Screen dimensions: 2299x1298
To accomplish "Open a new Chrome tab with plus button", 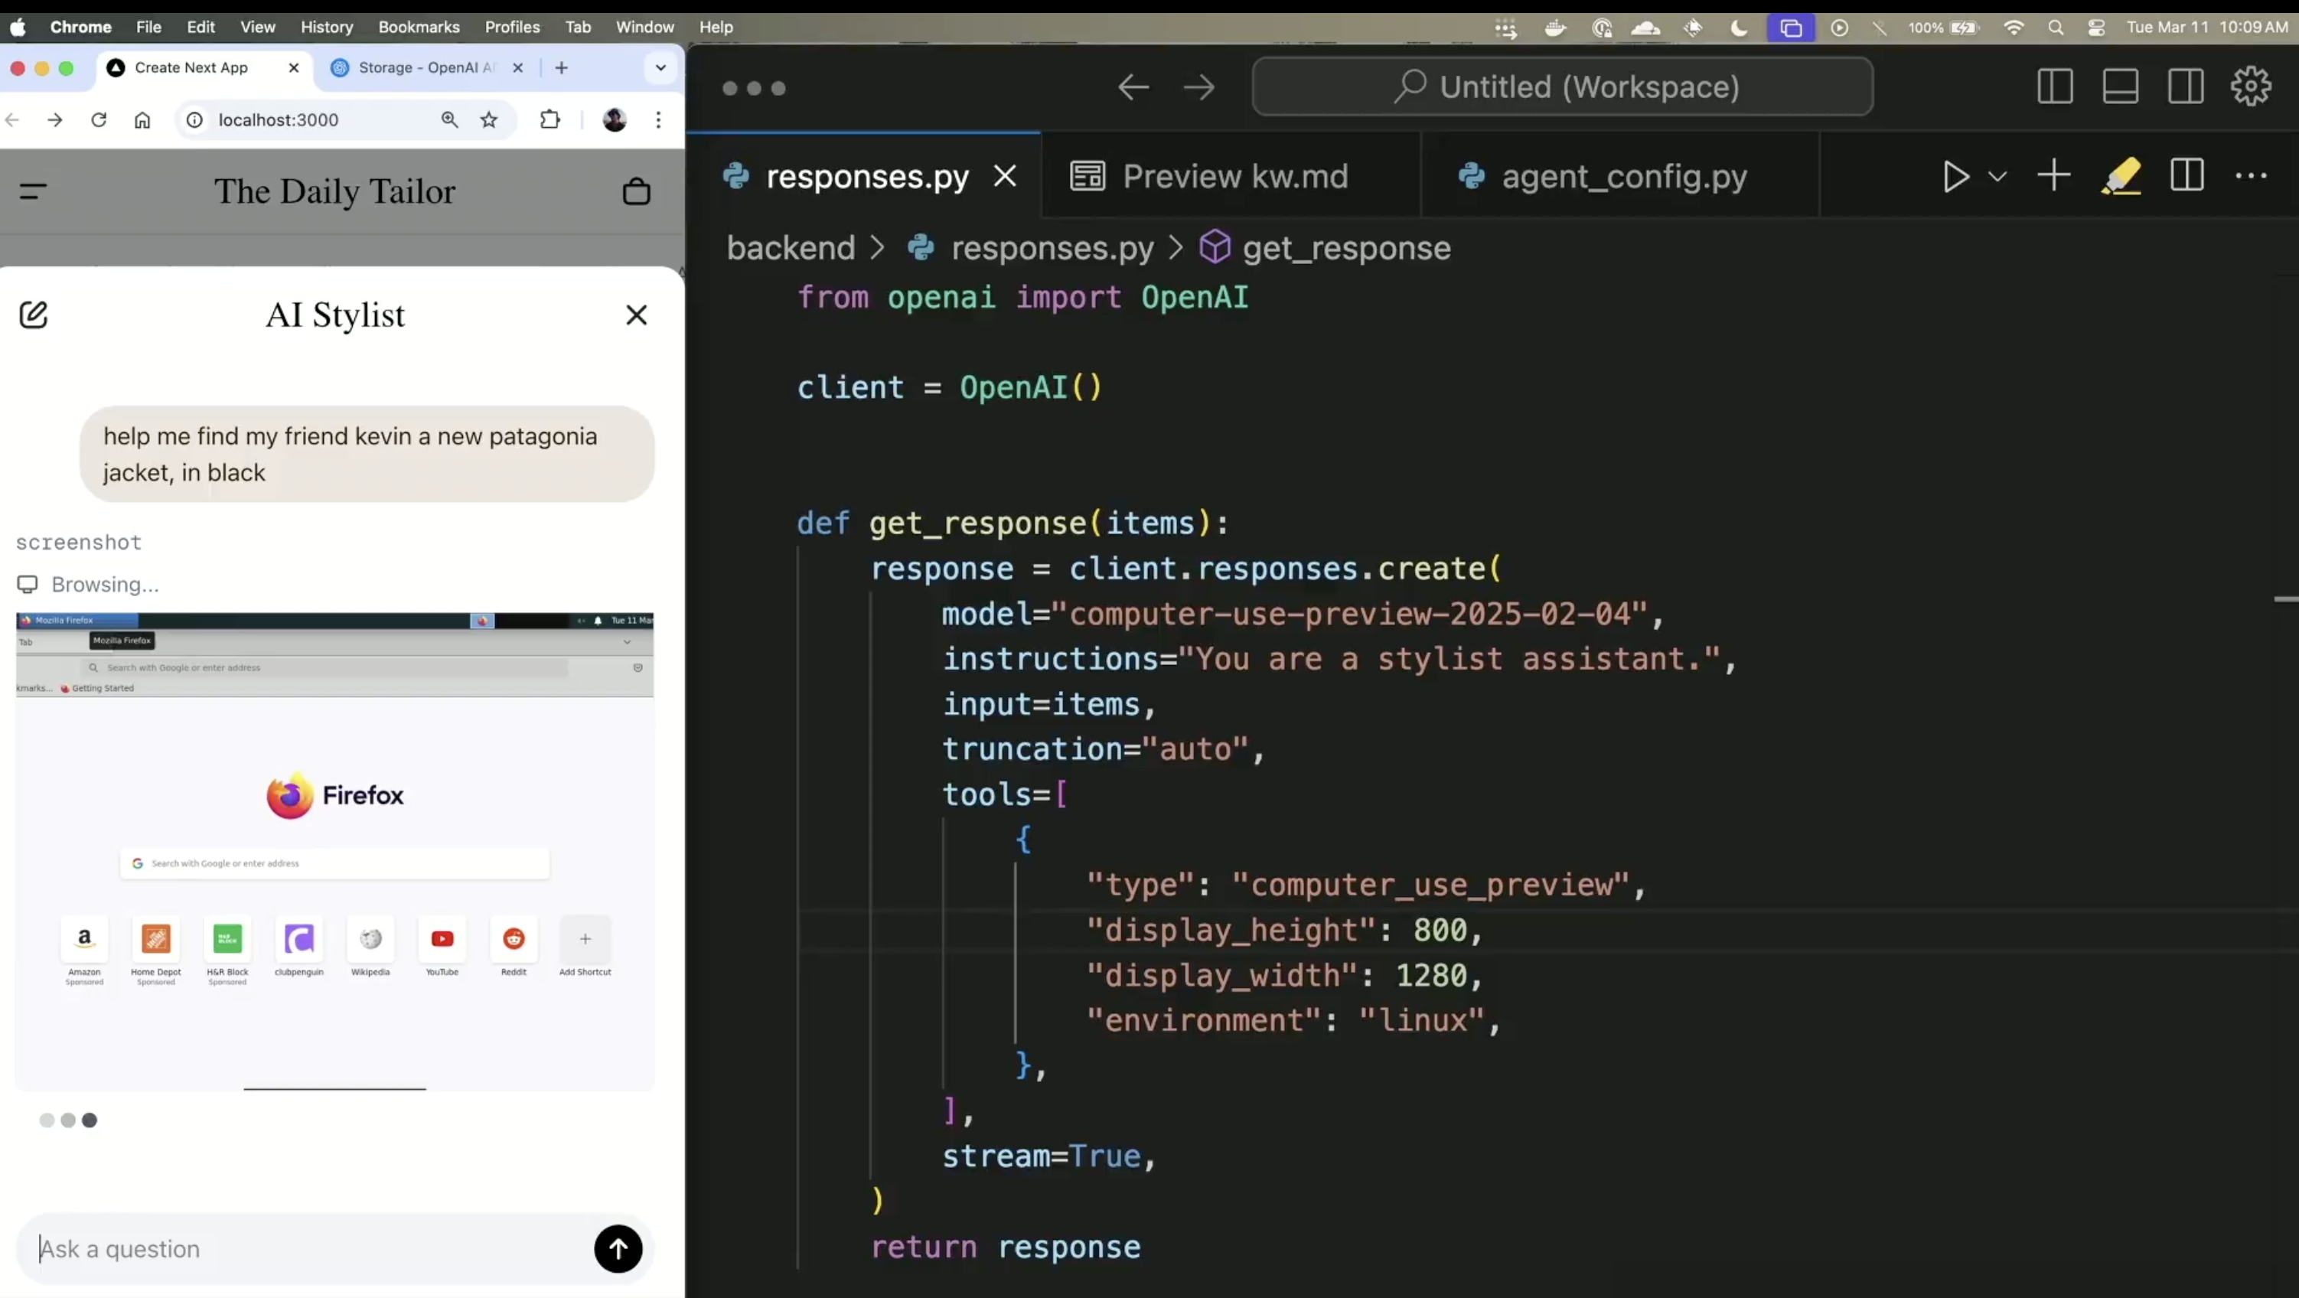I will 562,68.
